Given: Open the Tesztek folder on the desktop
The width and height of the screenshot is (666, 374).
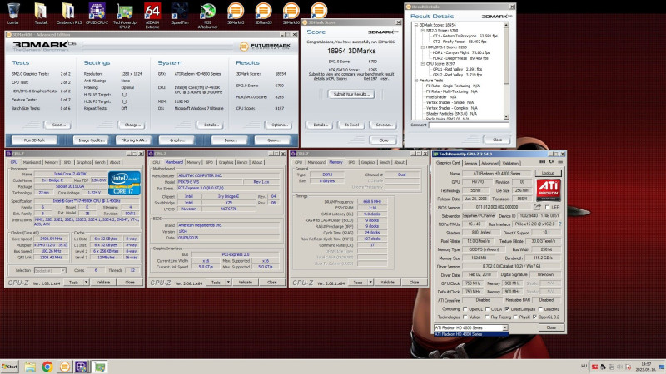Looking at the screenshot, I should [x=41, y=12].
